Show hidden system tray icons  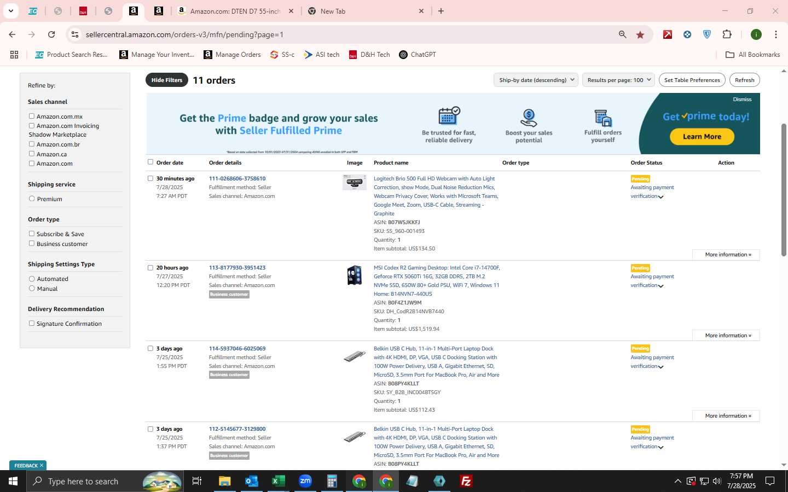click(677, 481)
